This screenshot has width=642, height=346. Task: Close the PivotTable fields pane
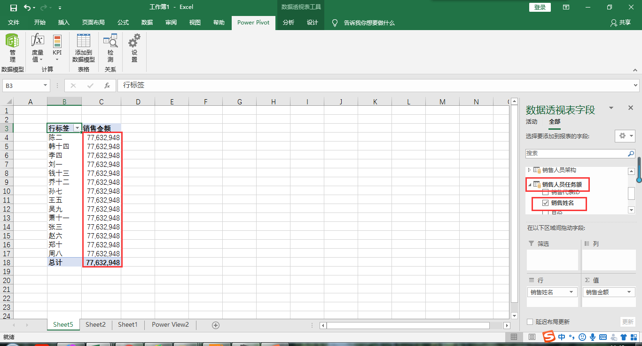(x=631, y=108)
